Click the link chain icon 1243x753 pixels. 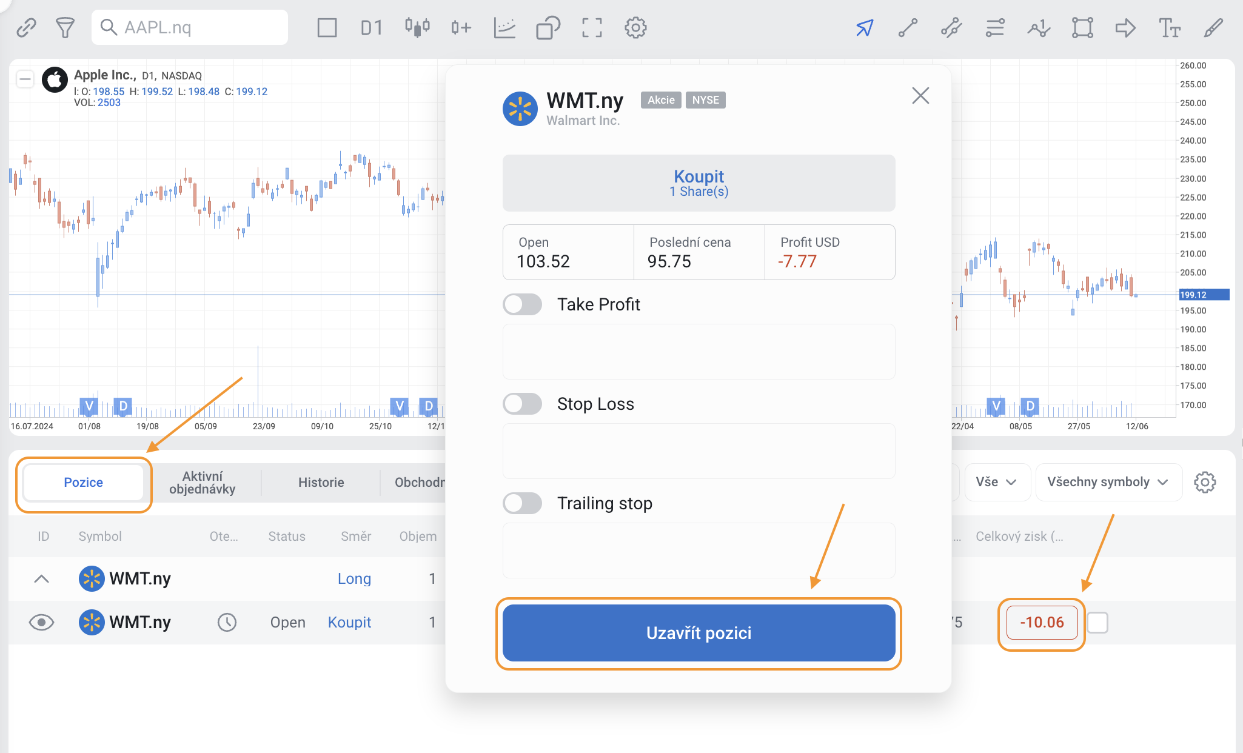(x=26, y=27)
